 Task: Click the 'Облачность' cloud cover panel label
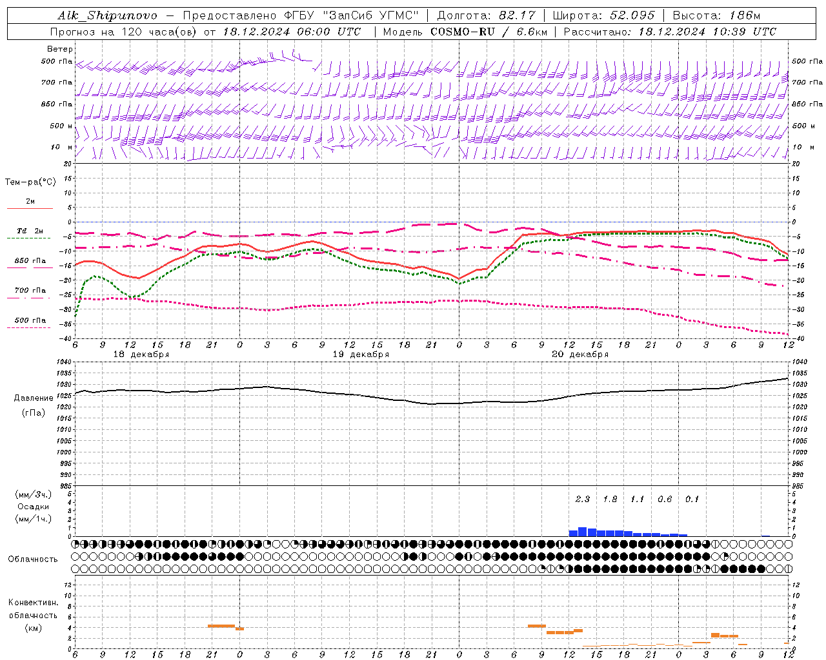click(x=33, y=559)
